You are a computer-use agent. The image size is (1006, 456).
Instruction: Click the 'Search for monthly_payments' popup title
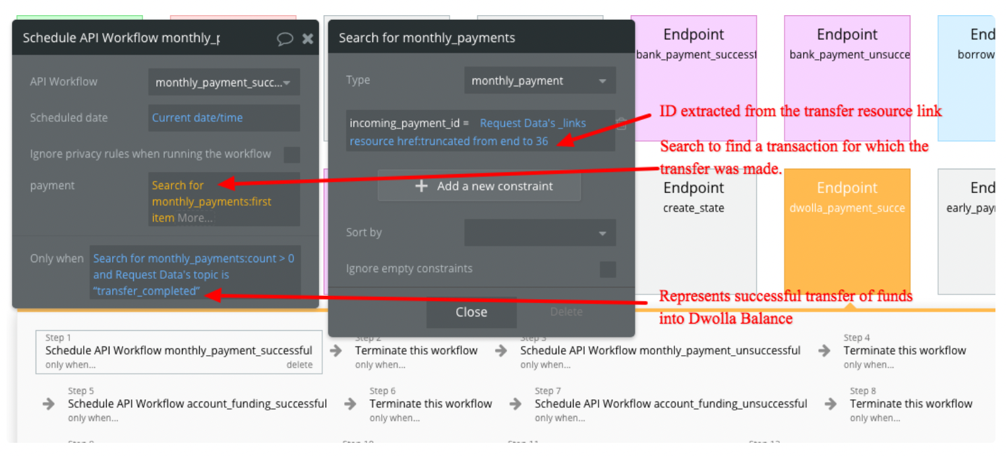coord(427,38)
